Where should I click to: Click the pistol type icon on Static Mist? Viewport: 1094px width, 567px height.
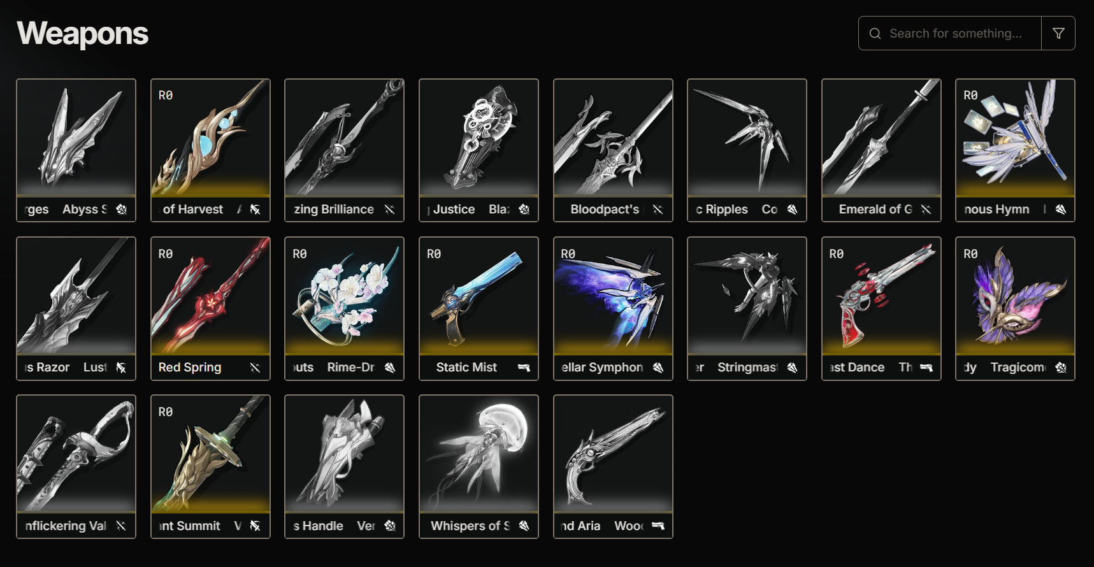click(x=524, y=368)
